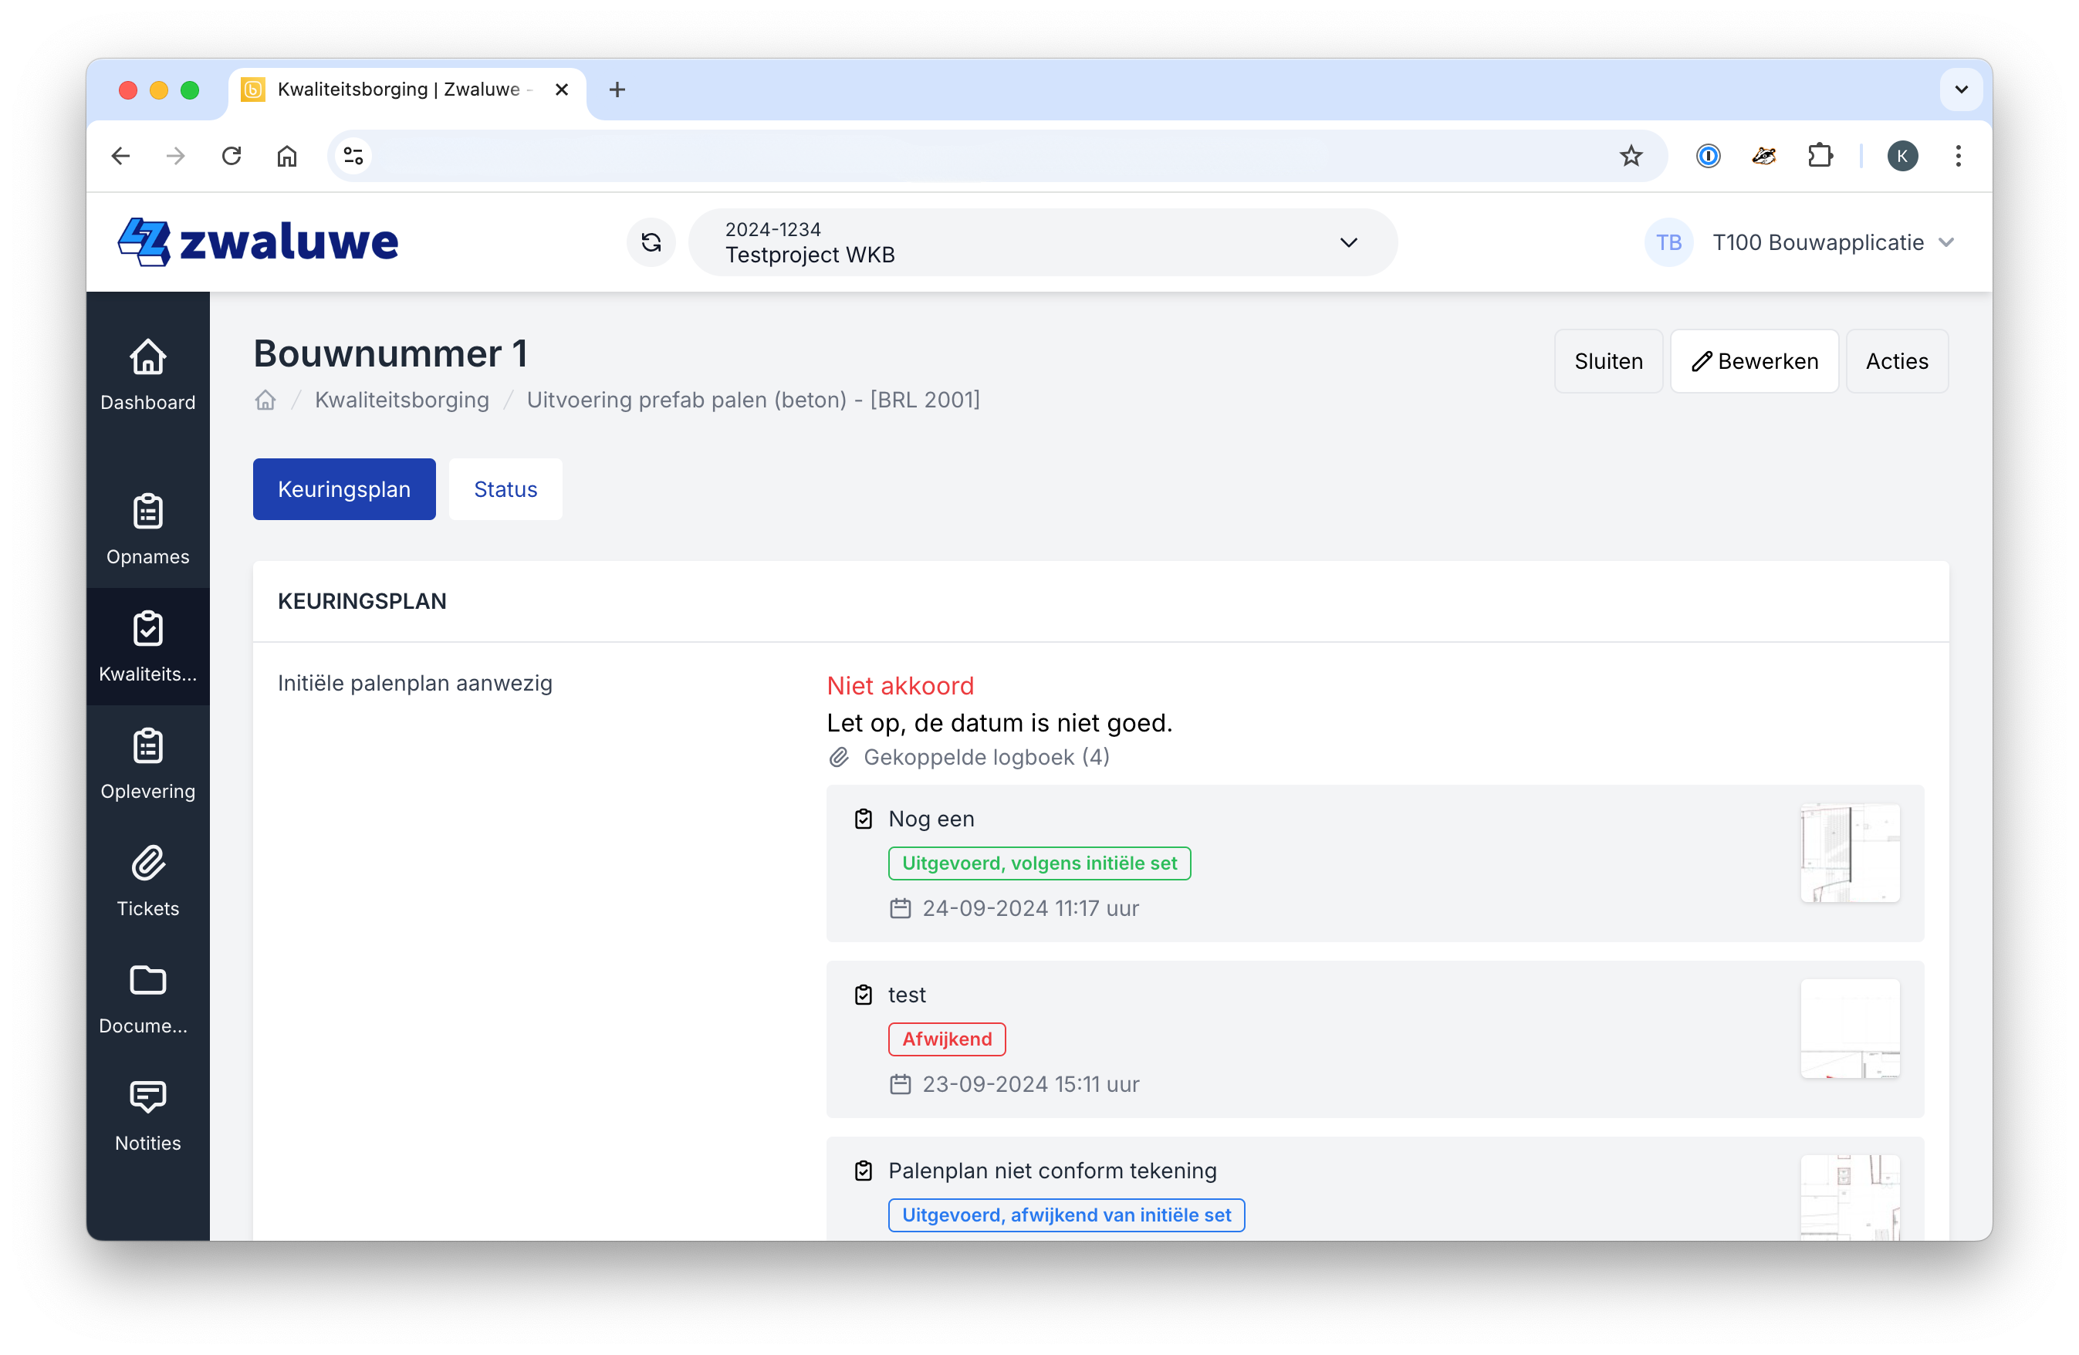Click the project sync refresh icon
This screenshot has height=1355, width=2079.
pos(651,242)
